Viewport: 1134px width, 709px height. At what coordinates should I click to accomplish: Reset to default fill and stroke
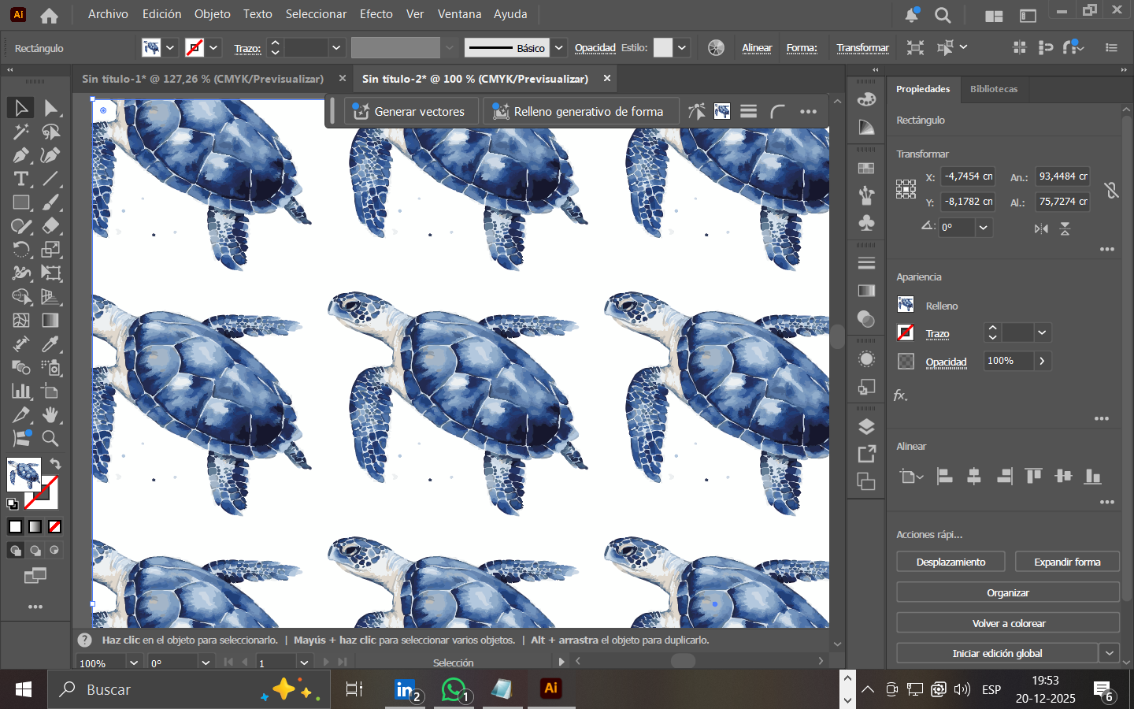13,504
